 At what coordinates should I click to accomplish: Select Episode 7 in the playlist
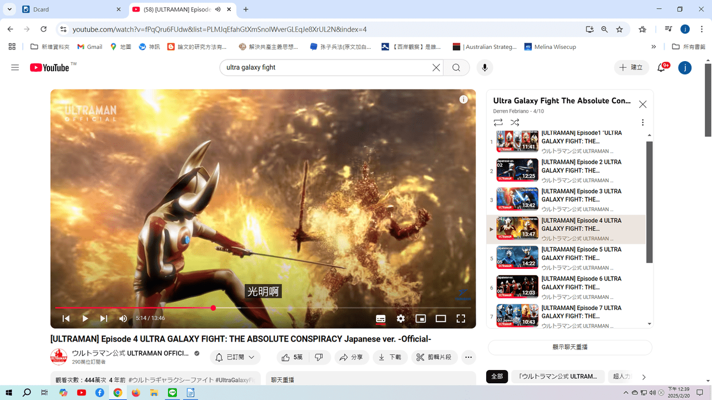(x=566, y=315)
